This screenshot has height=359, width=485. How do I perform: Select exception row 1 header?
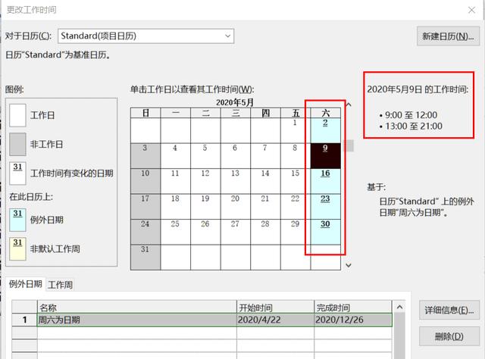pos(24,320)
